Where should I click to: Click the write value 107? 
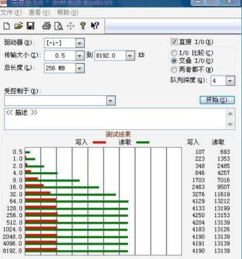click(x=200, y=152)
